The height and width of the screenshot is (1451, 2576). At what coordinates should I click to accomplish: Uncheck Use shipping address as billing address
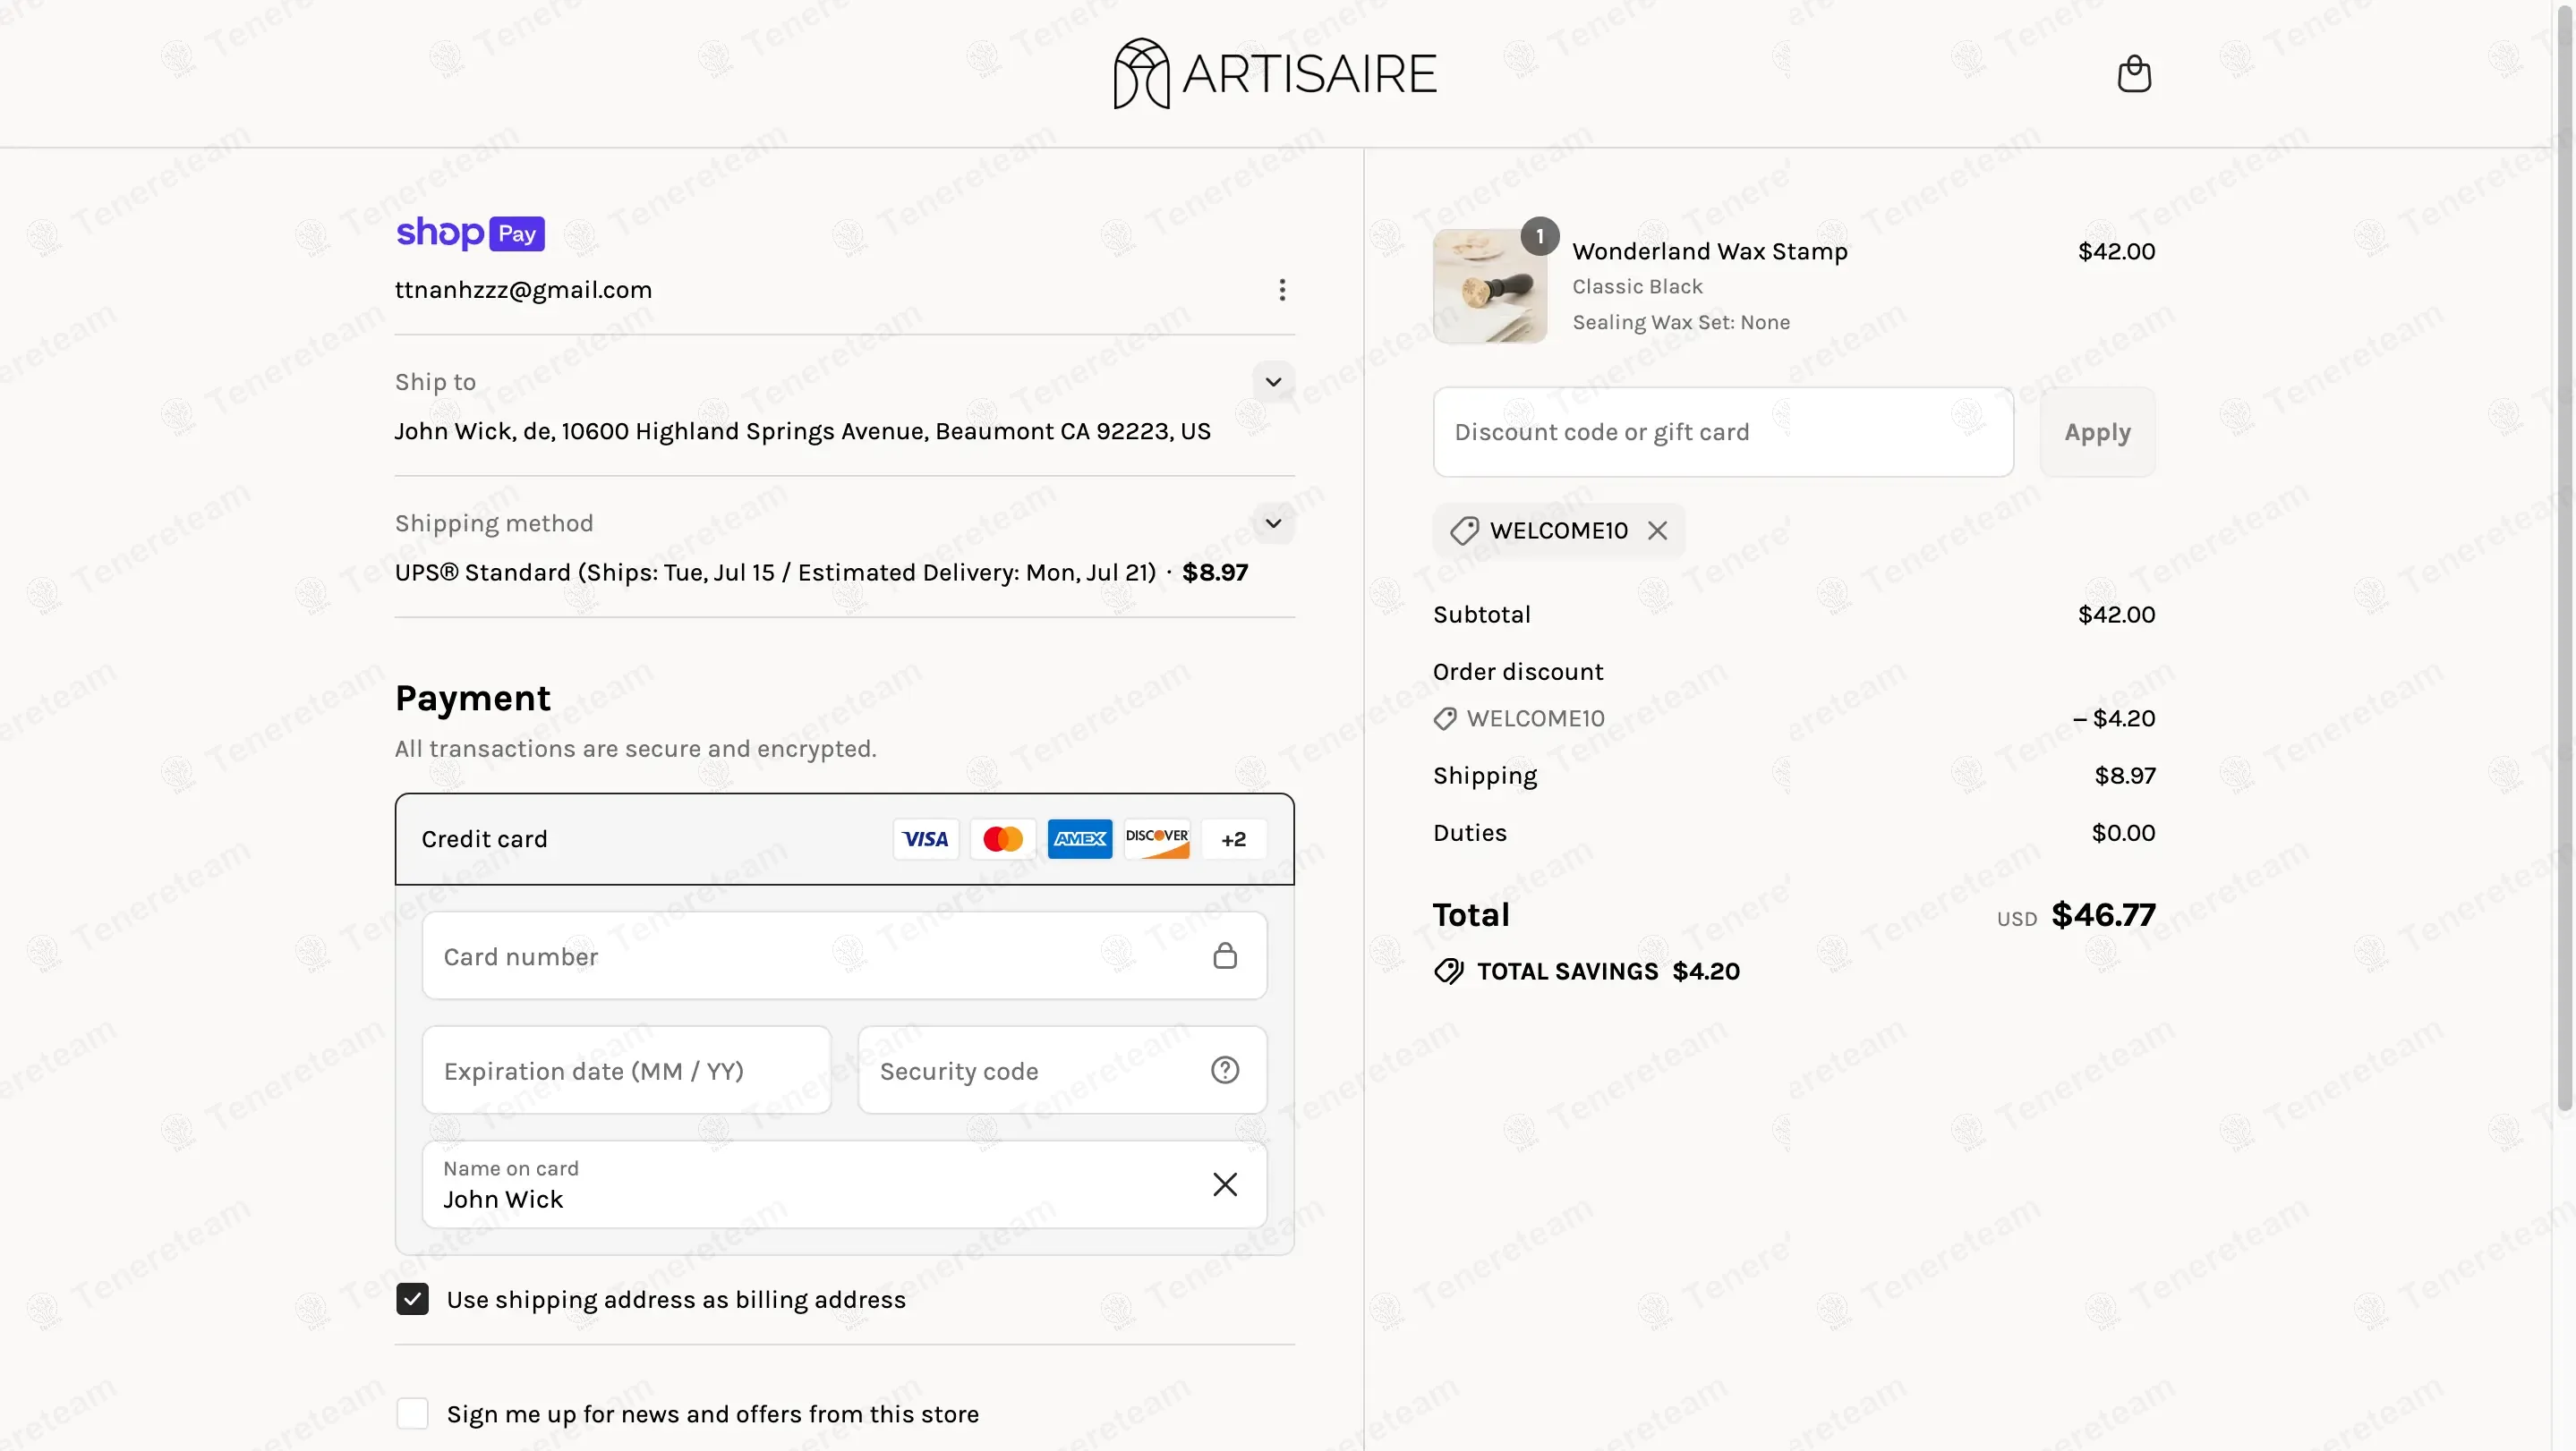(412, 1299)
